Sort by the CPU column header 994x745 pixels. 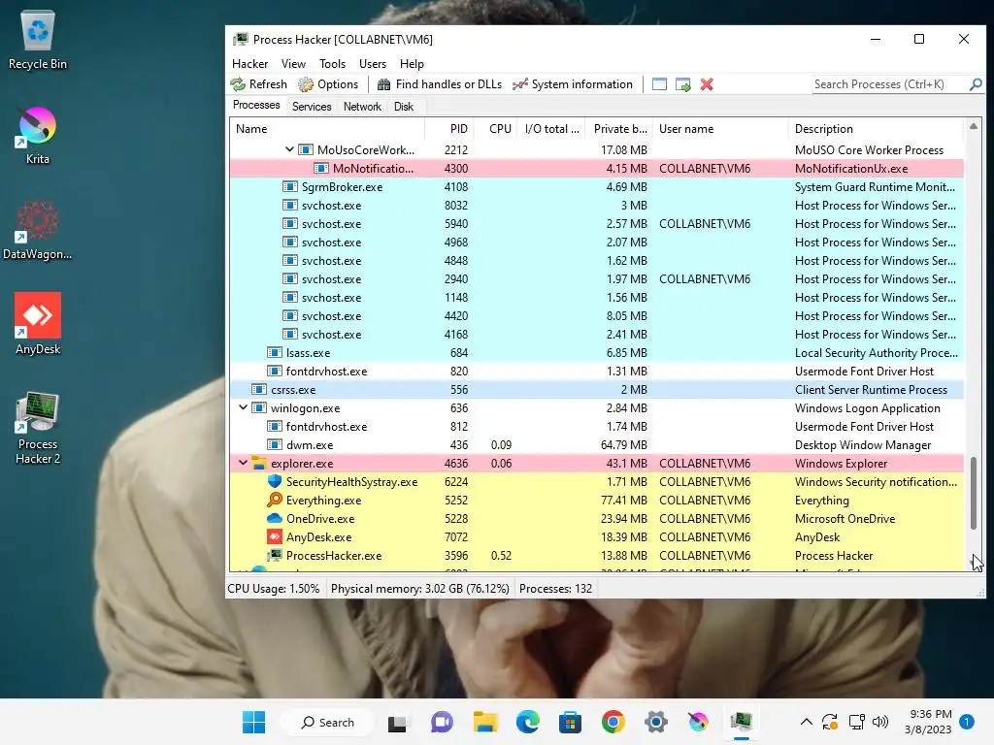496,129
